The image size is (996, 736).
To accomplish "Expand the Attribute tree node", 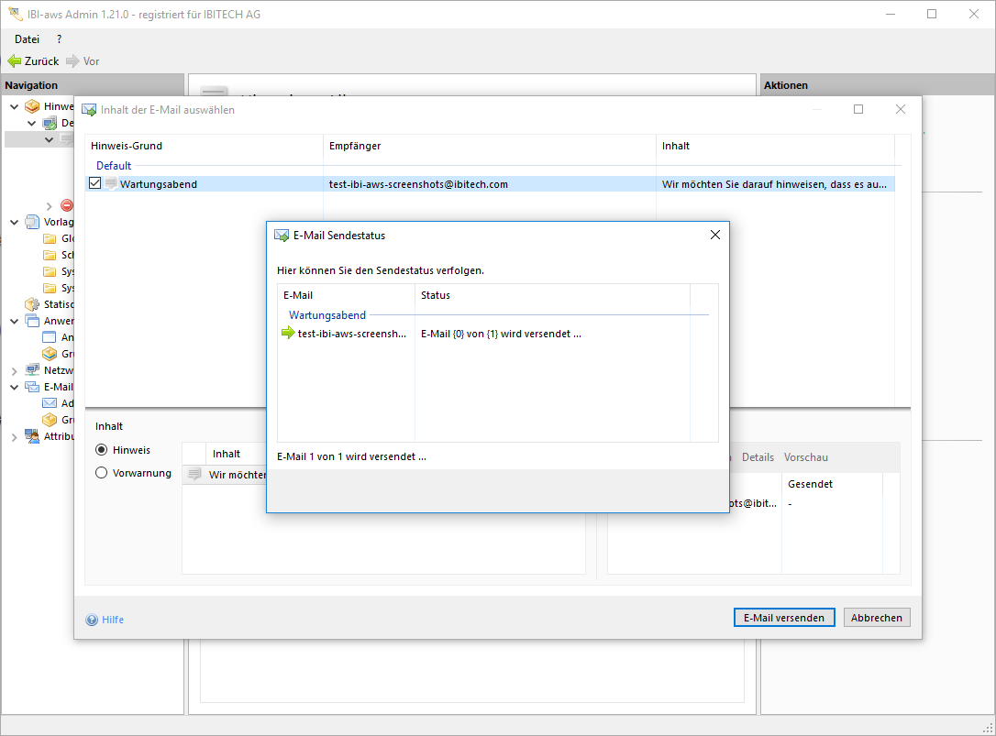I will point(14,437).
